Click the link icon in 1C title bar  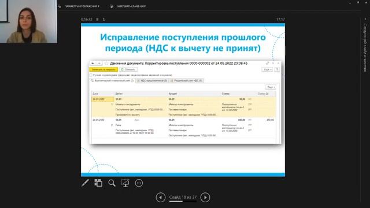[x=267, y=63]
